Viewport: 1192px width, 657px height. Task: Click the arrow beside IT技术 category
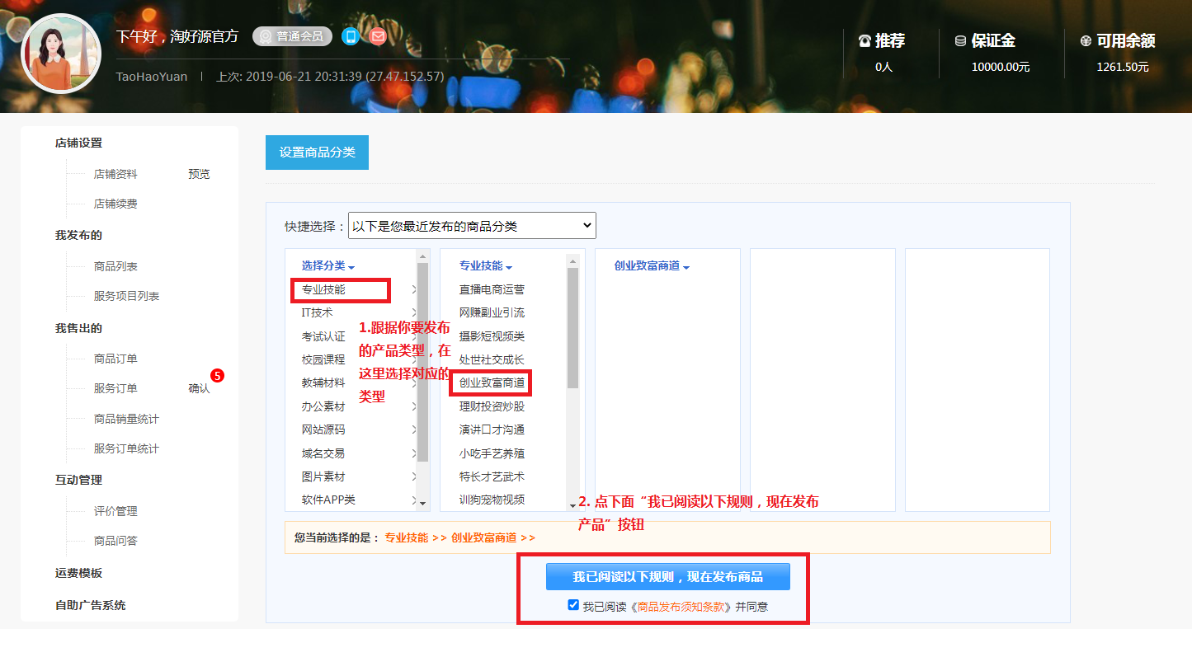coord(413,313)
